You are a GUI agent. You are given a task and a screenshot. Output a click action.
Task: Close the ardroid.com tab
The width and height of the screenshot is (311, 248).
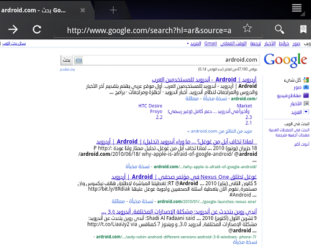[x=83, y=10]
